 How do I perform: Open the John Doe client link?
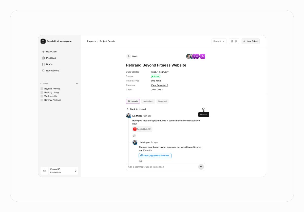(x=157, y=90)
